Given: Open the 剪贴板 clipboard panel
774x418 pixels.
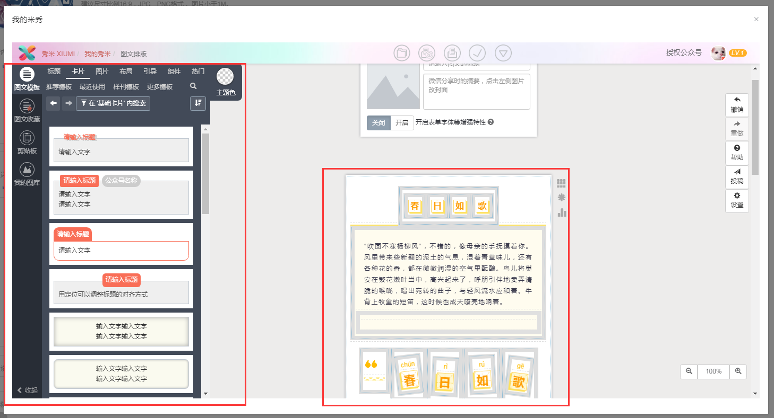Looking at the screenshot, I should pyautogui.click(x=27, y=142).
